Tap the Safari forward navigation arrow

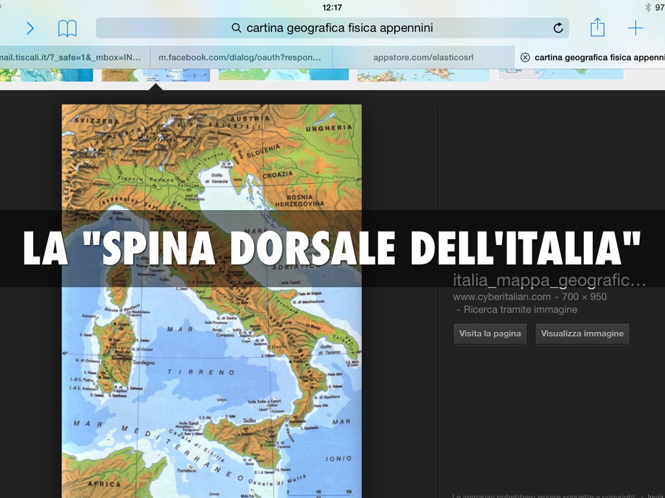point(30,28)
